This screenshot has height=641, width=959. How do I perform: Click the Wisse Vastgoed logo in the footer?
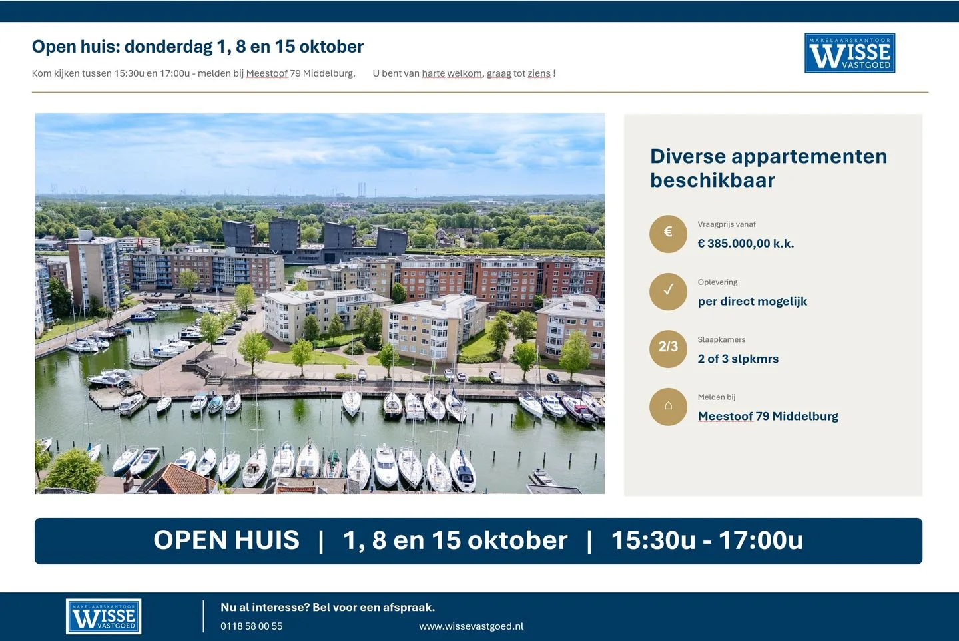103,616
